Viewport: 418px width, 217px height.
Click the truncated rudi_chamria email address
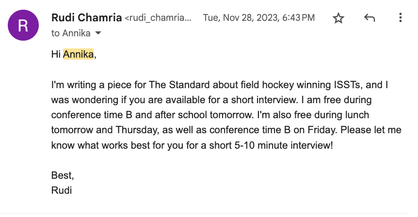point(158,18)
